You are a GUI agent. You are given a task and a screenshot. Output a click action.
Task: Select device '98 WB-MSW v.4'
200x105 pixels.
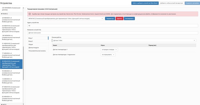pyautogui.click(x=11, y=73)
